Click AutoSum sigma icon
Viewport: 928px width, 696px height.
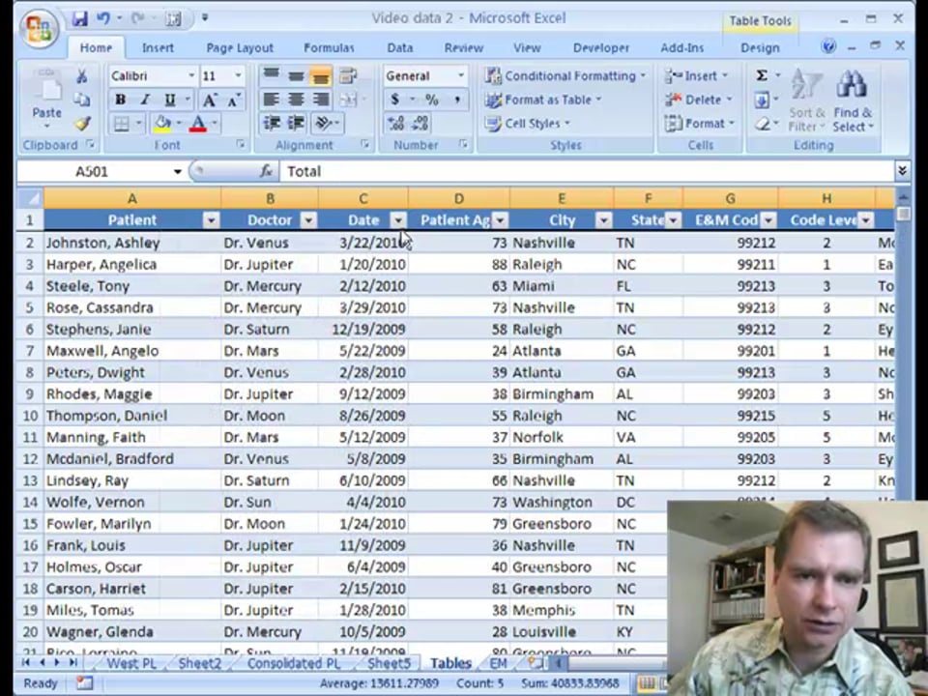pyautogui.click(x=762, y=75)
